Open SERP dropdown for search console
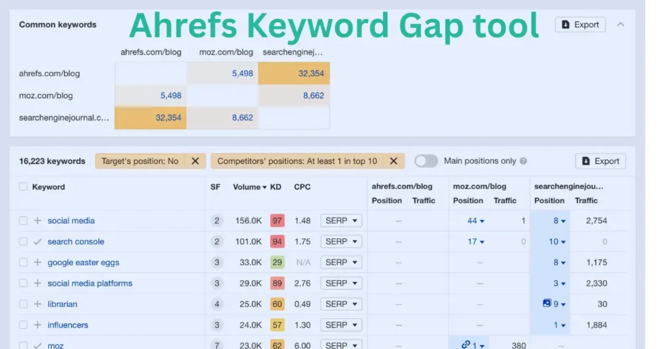This screenshot has height=349, width=668. 341,242
